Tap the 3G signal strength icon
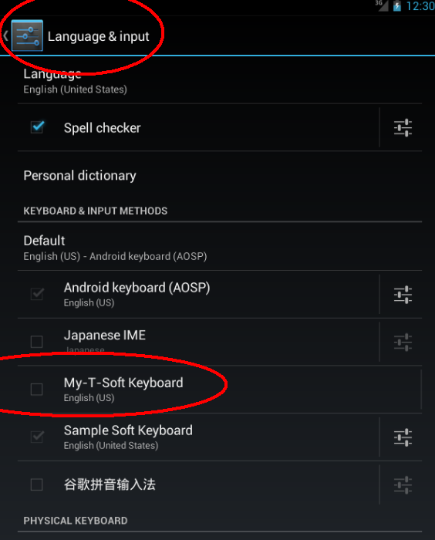 point(382,5)
